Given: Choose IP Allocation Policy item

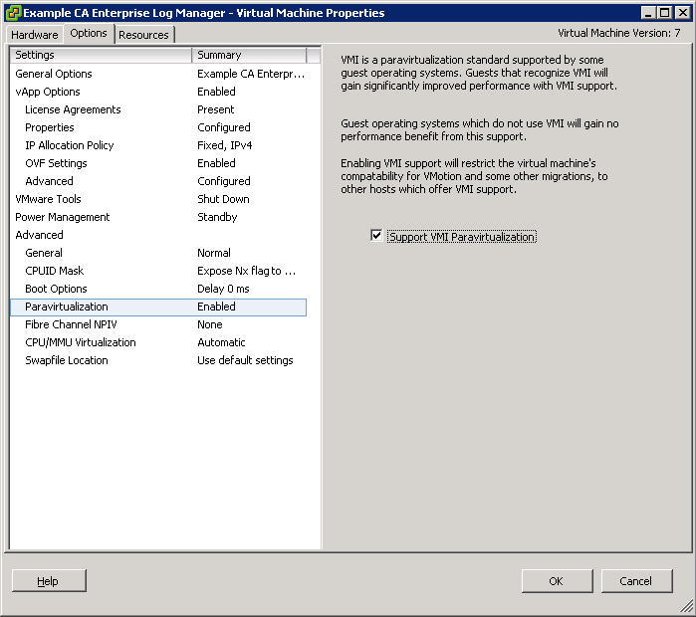Looking at the screenshot, I should click(x=70, y=145).
